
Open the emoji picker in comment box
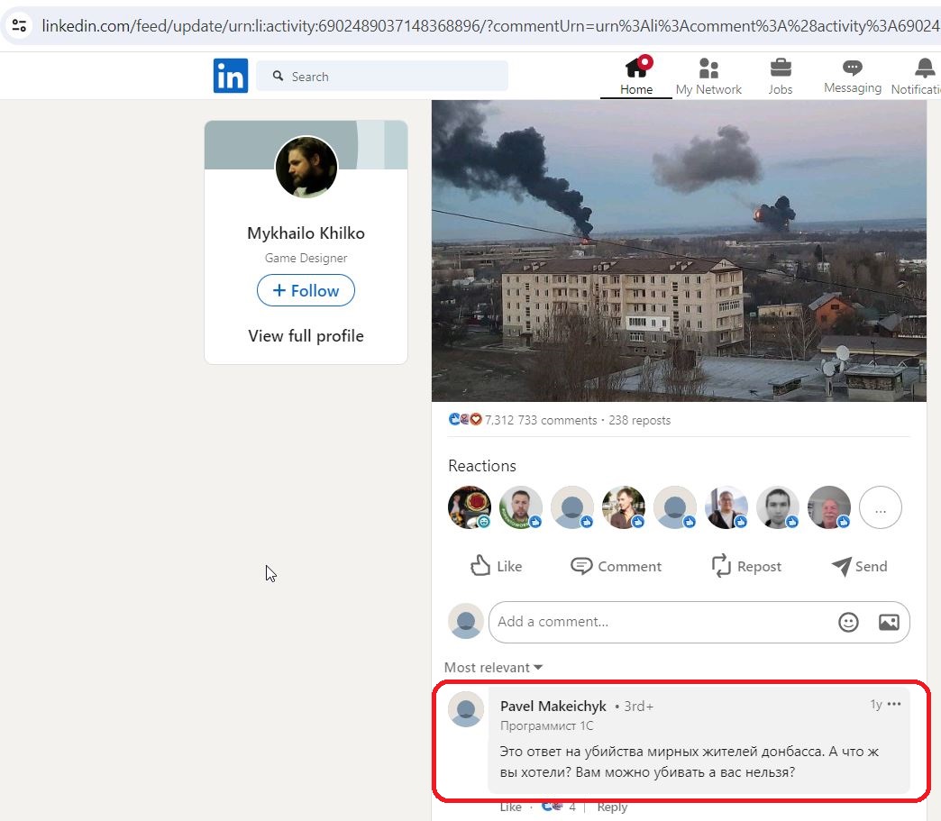tap(848, 622)
